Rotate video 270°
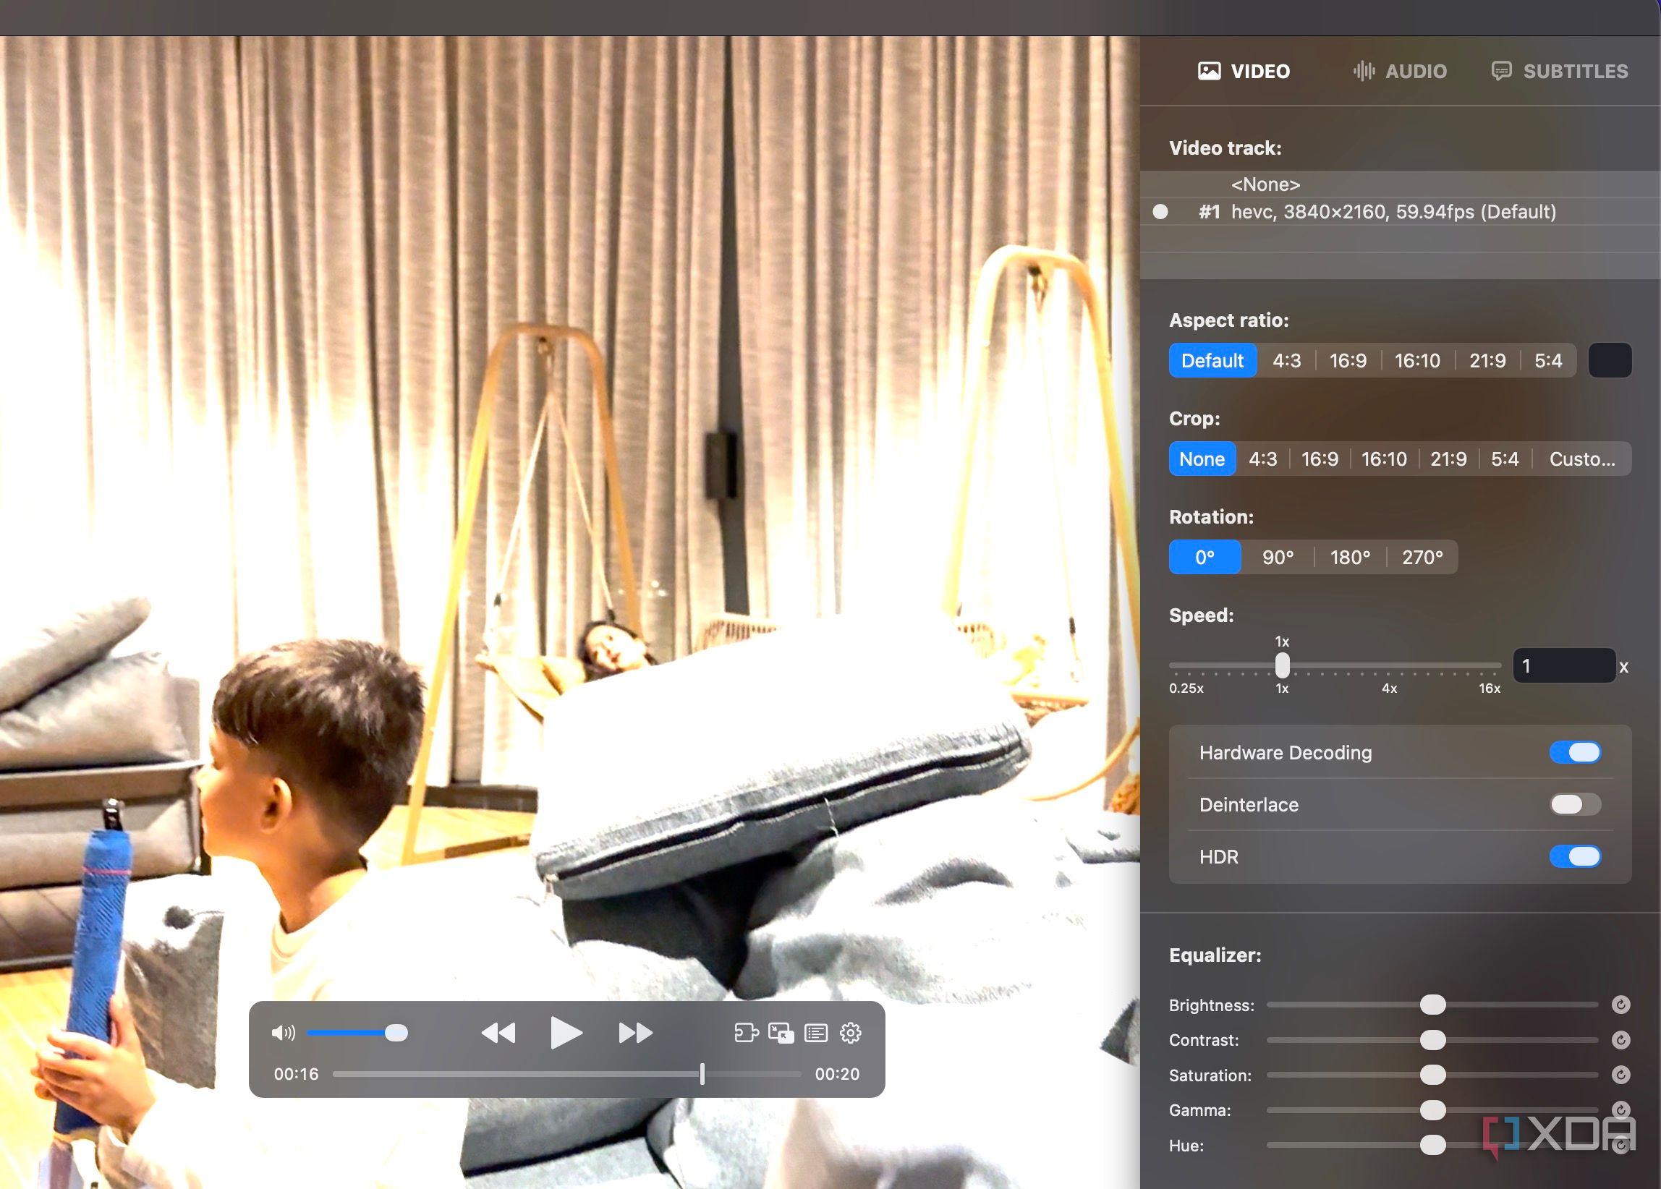Screen dimensions: 1661x1189 1422,557
